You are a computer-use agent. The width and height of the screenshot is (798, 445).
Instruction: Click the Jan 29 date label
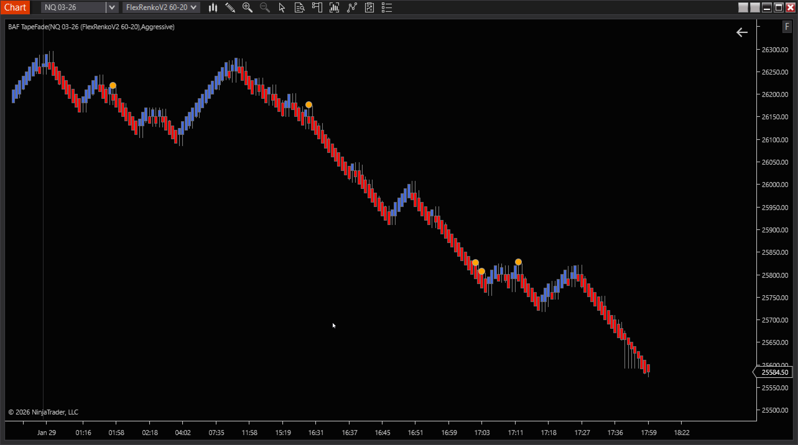(x=47, y=433)
